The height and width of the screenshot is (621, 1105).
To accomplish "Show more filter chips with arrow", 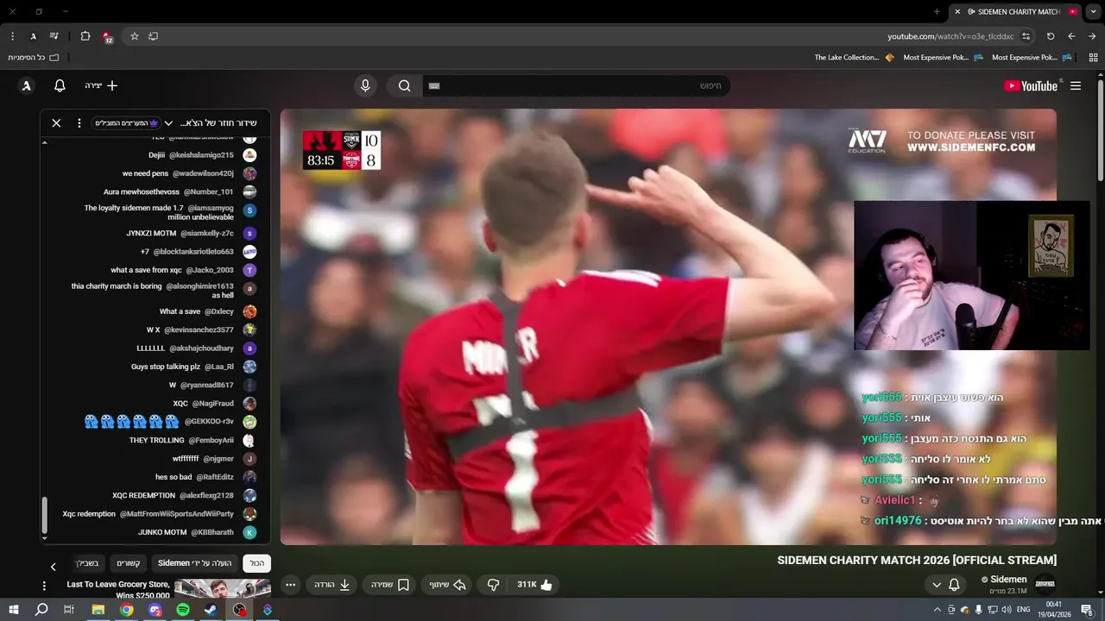I will point(53,567).
